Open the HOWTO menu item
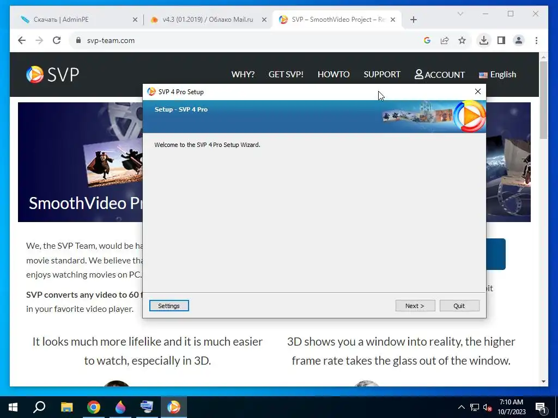558x418 pixels. coord(333,74)
